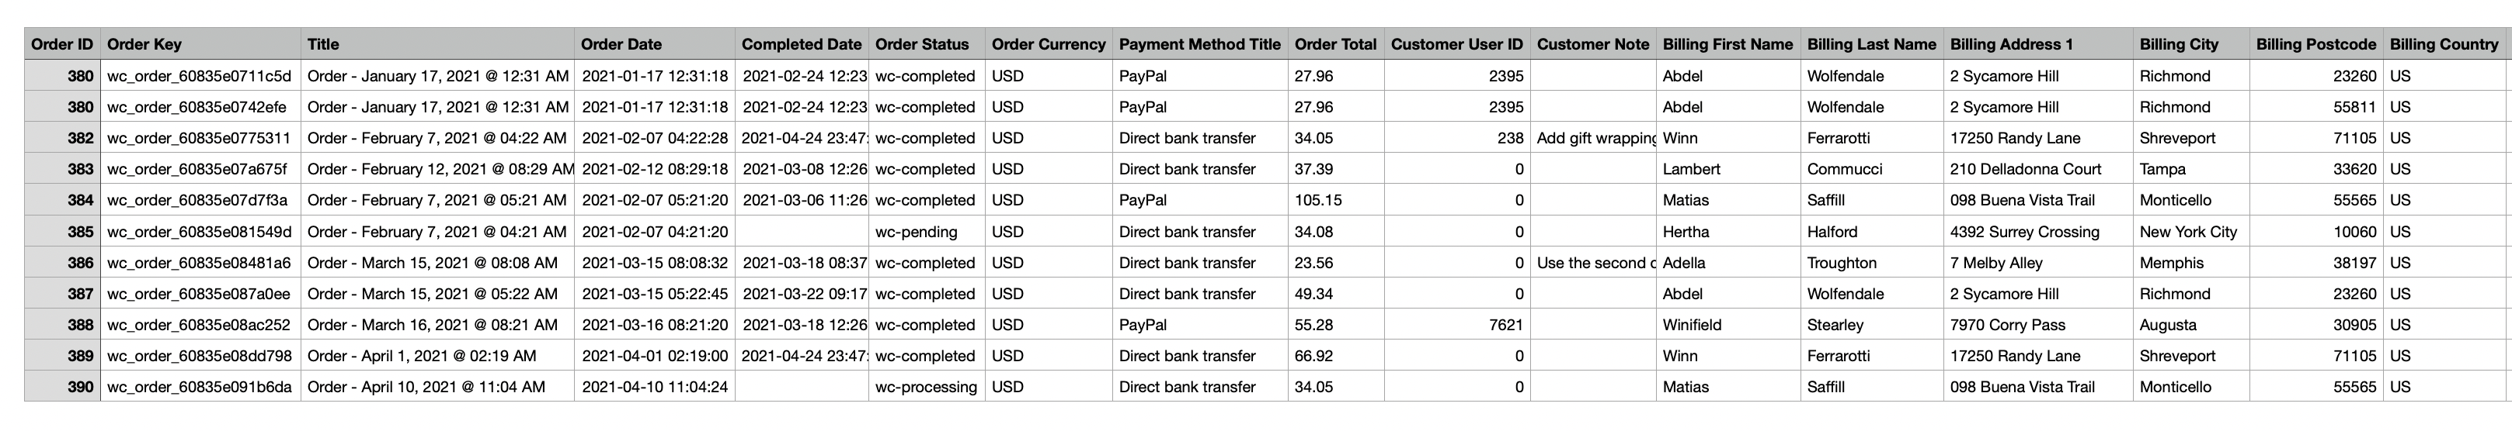Select the Completed Date column header
Screen dimensions: 2512x431
(801, 43)
